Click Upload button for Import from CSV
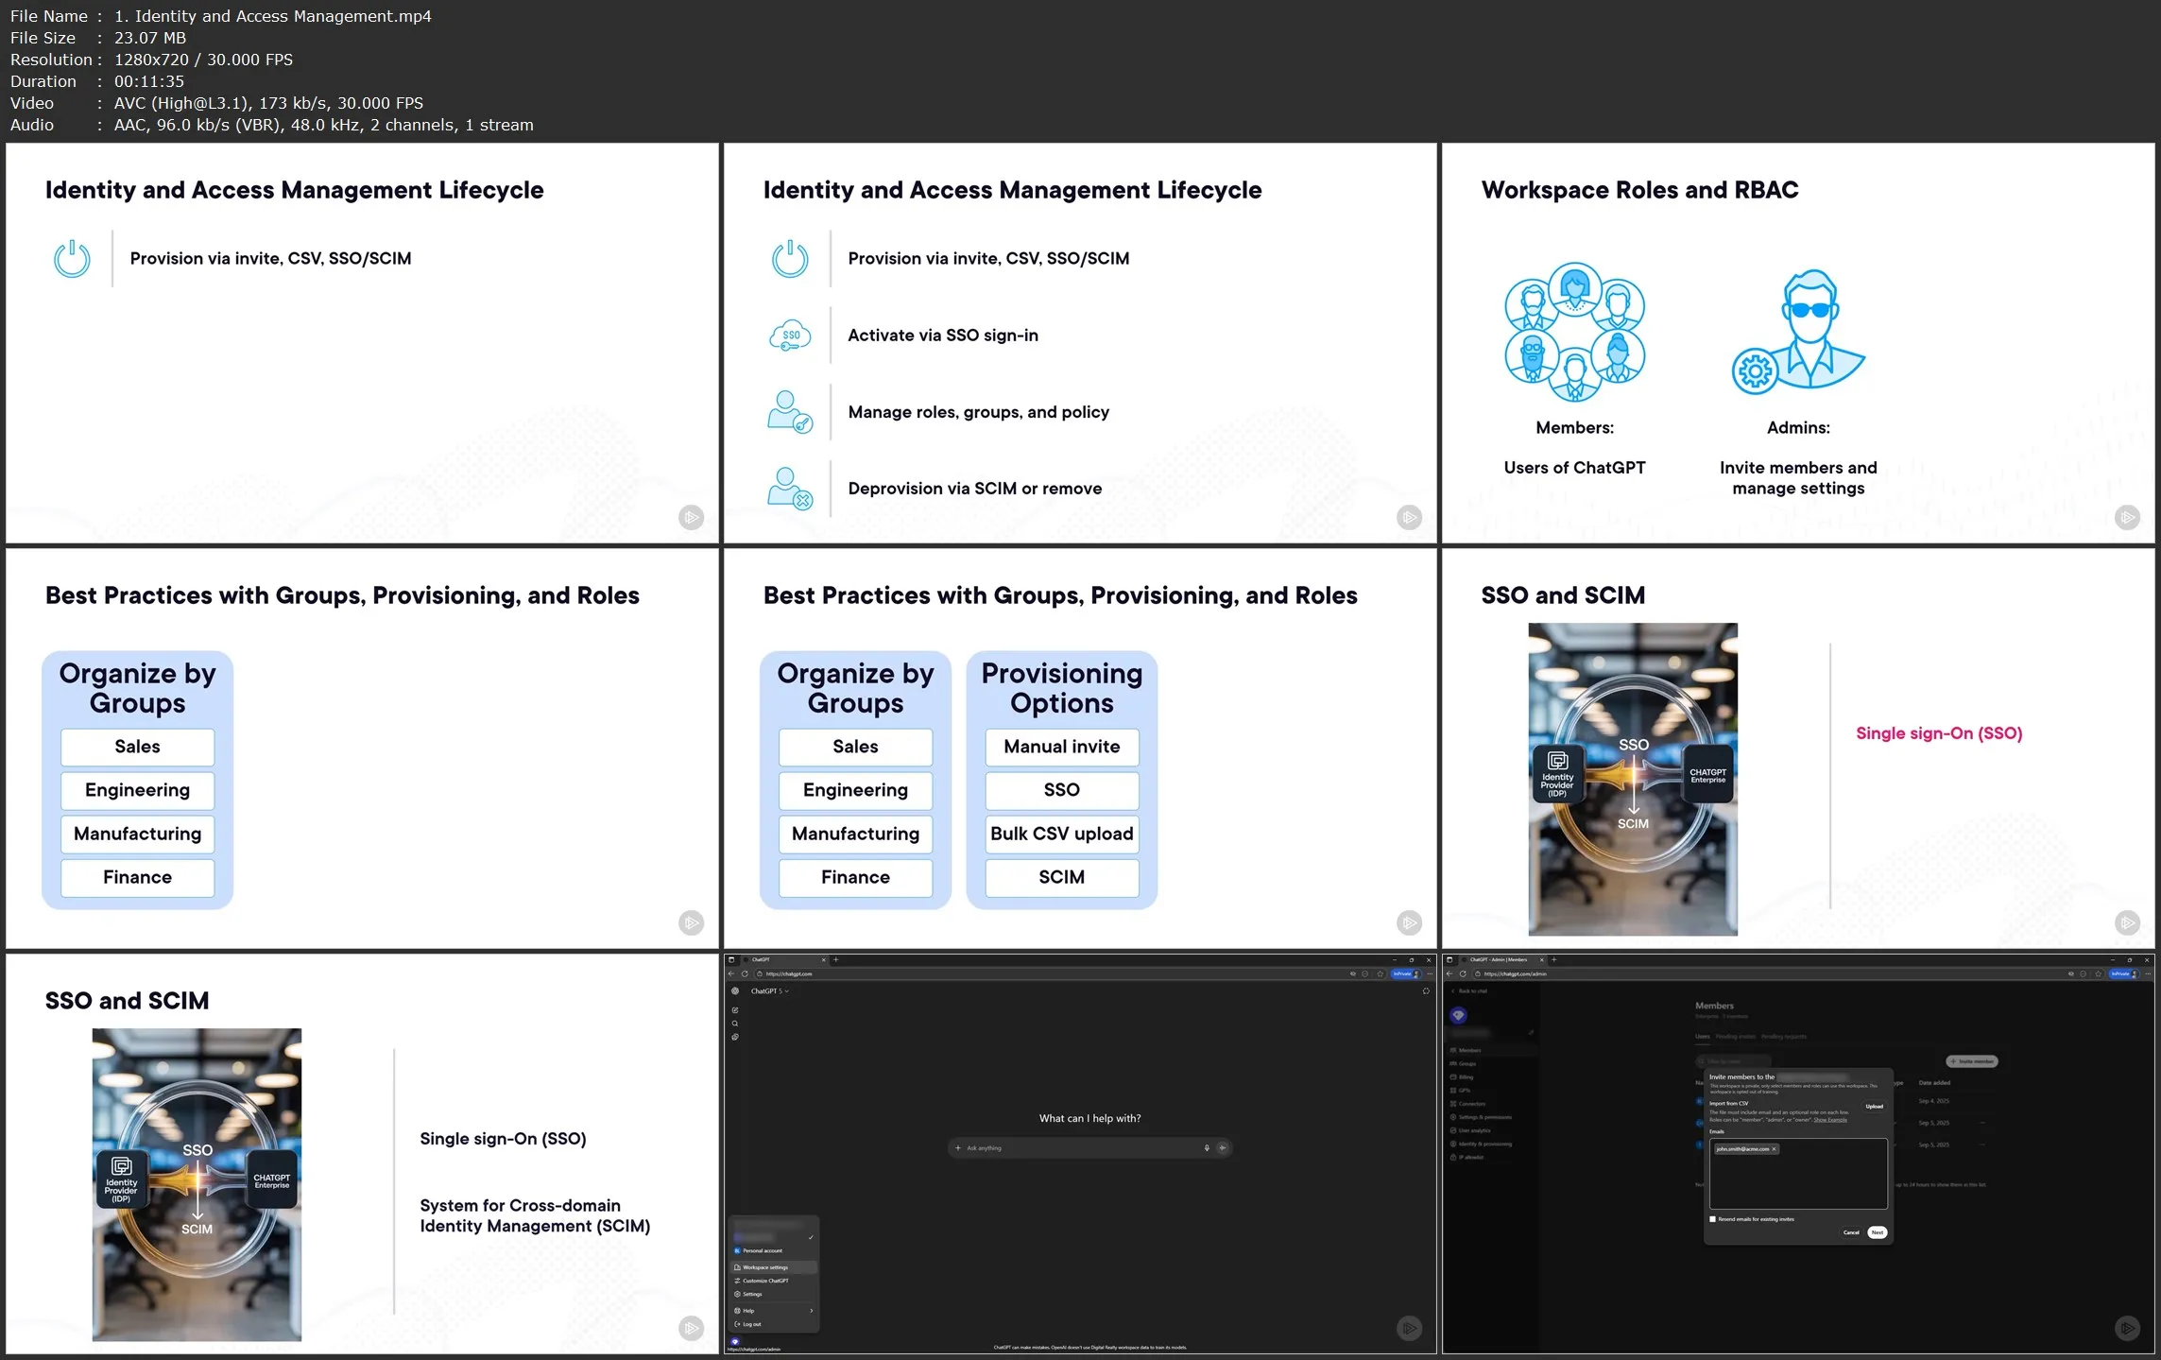Viewport: 2161px width, 1360px height. pos(1874,1106)
